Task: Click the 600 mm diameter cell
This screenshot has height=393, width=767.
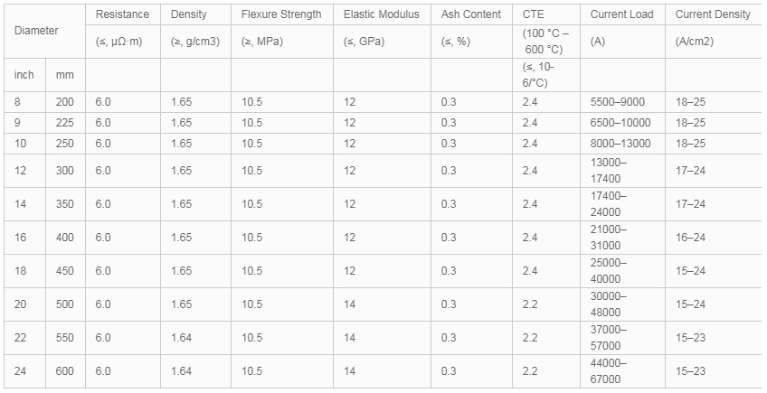Action: (65, 371)
